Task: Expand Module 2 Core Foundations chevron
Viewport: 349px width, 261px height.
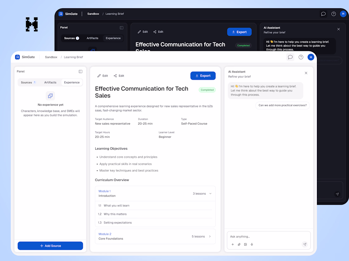Action: point(210,236)
